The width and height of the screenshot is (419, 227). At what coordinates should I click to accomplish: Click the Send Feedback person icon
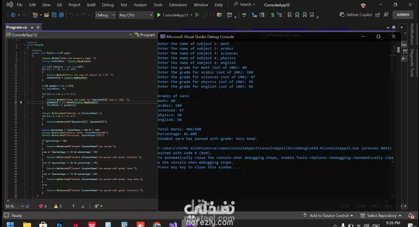pyautogui.click(x=386, y=15)
